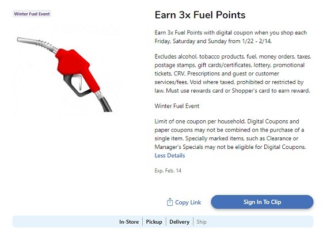Screen dimensions: 334x230
Task: Click the black hose of the fuel pump
Action: 105,103
